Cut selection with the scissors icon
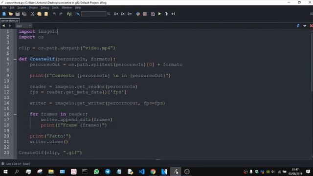313x176 pixels. (33, 14)
